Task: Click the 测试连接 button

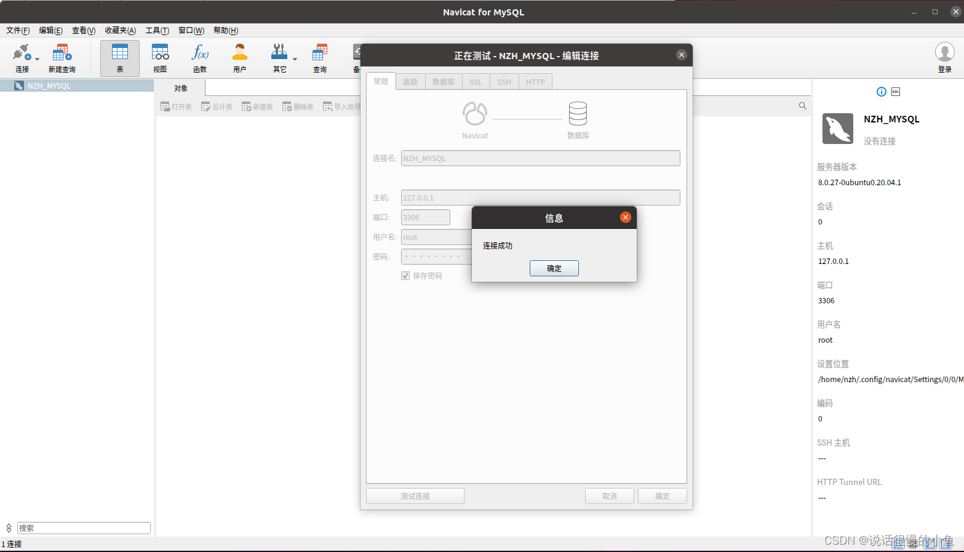Action: click(415, 496)
